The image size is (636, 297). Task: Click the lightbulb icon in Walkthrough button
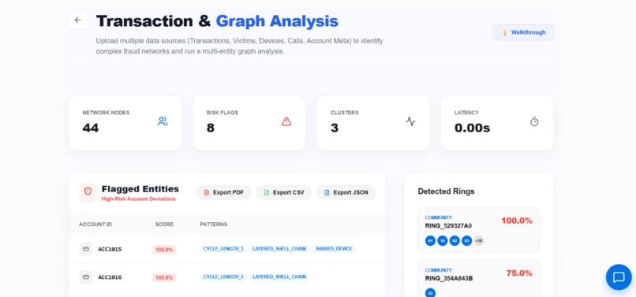504,33
